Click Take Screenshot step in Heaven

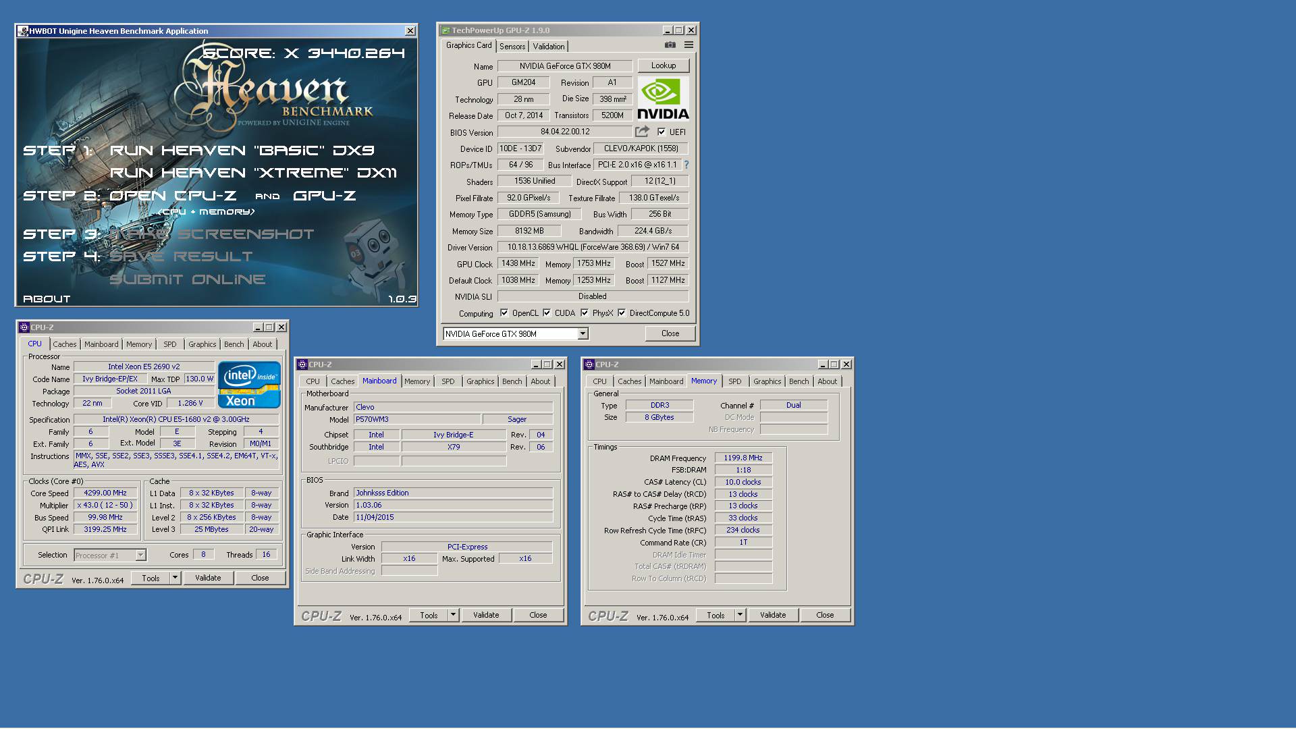coord(211,234)
